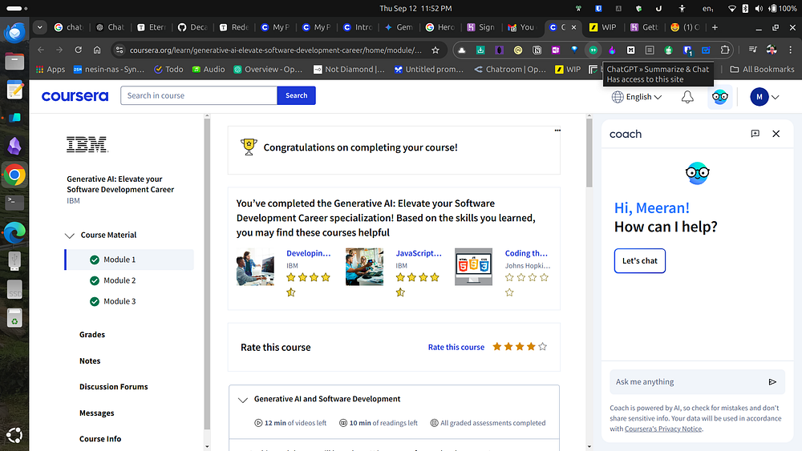Open the English language dropdown
Screen dimensions: 802x451
[637, 97]
